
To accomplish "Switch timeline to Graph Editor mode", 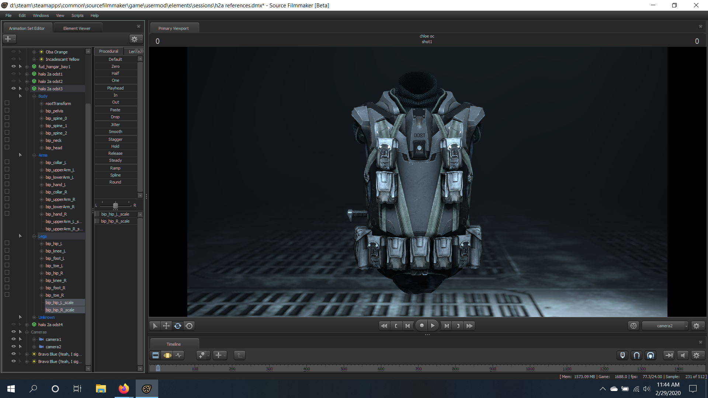I will coord(179,355).
